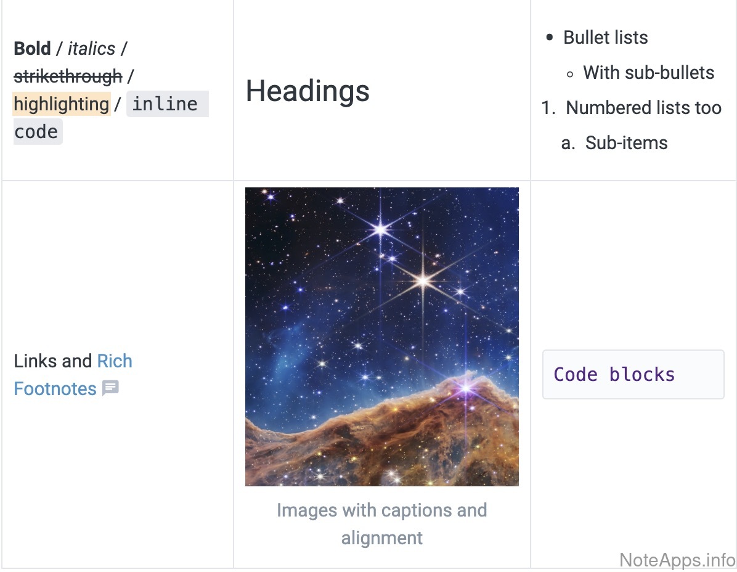
Task: Click the Links and text
Action: pyautogui.click(x=53, y=361)
